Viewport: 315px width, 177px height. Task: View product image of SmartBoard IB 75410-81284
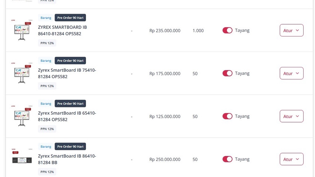click(x=22, y=73)
